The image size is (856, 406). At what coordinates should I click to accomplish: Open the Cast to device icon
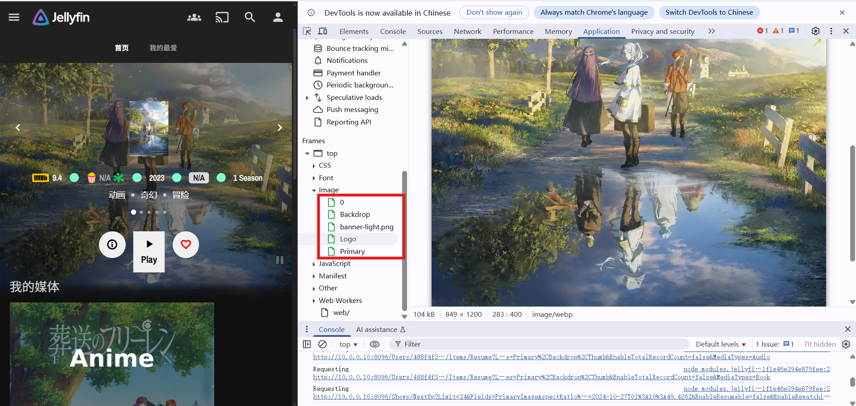click(x=222, y=17)
